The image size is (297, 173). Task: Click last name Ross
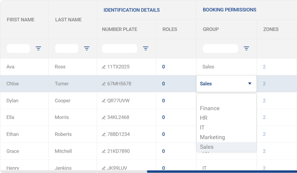pyautogui.click(x=60, y=67)
